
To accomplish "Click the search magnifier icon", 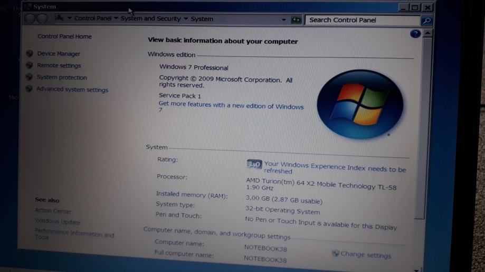I will [426, 21].
